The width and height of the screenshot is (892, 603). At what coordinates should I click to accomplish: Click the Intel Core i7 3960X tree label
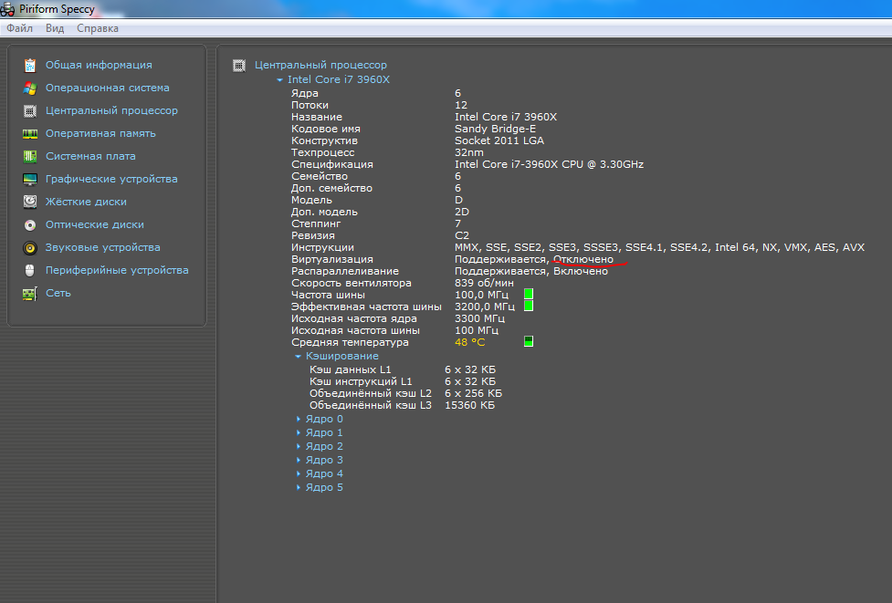coord(339,79)
